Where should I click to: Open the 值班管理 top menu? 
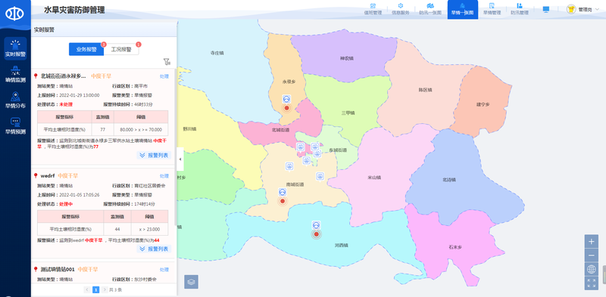click(373, 9)
